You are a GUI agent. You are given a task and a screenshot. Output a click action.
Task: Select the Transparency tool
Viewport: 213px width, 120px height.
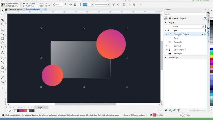(x=2, y=72)
